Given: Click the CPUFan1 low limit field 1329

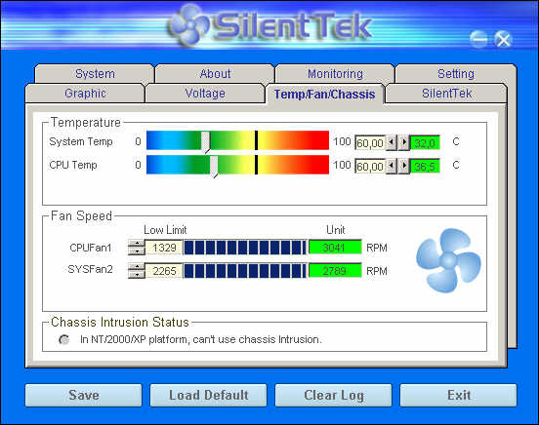Looking at the screenshot, I should tap(164, 248).
